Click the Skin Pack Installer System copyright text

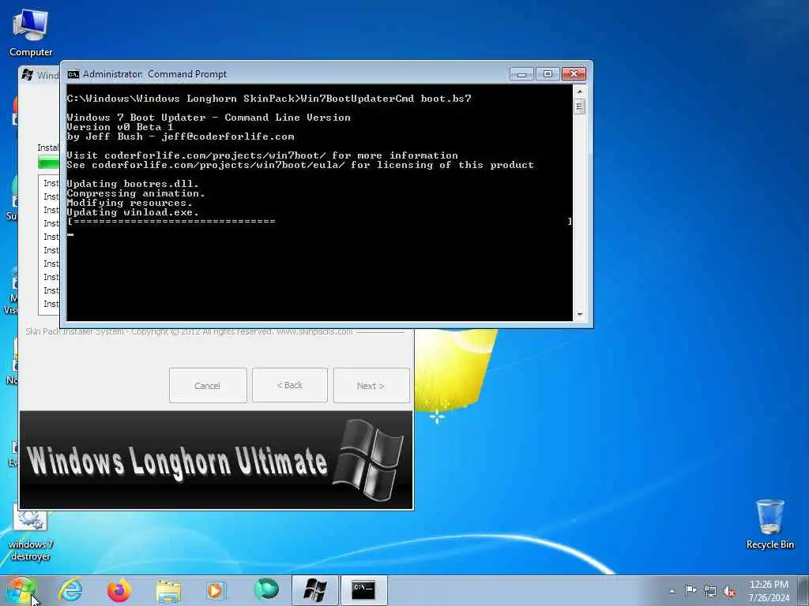click(189, 332)
